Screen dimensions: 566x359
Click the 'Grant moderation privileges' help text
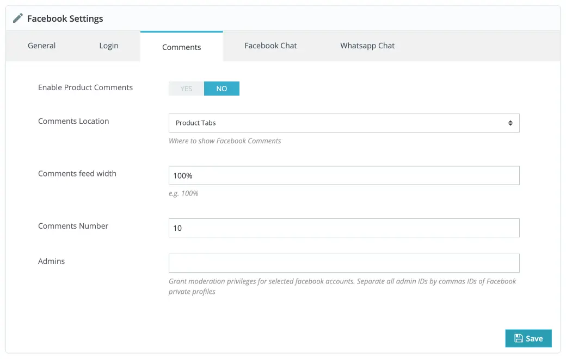[x=342, y=286]
